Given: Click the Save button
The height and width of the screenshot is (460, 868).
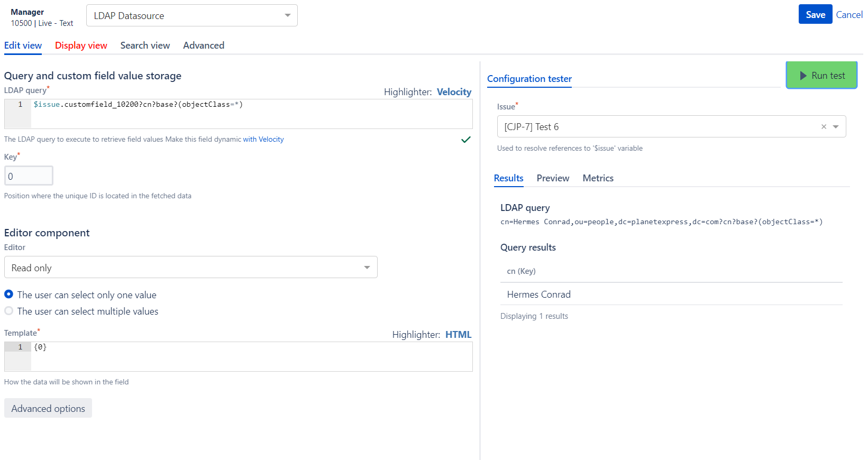Looking at the screenshot, I should 815,15.
